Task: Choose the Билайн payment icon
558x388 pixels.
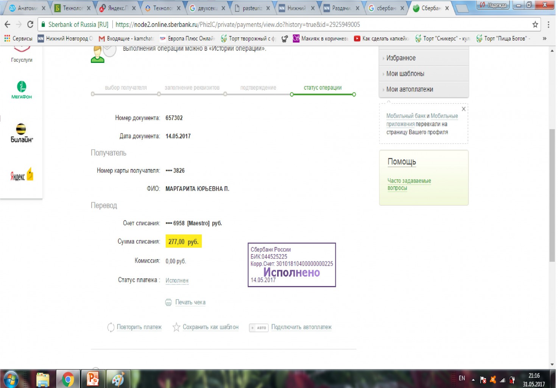Action: point(22,133)
